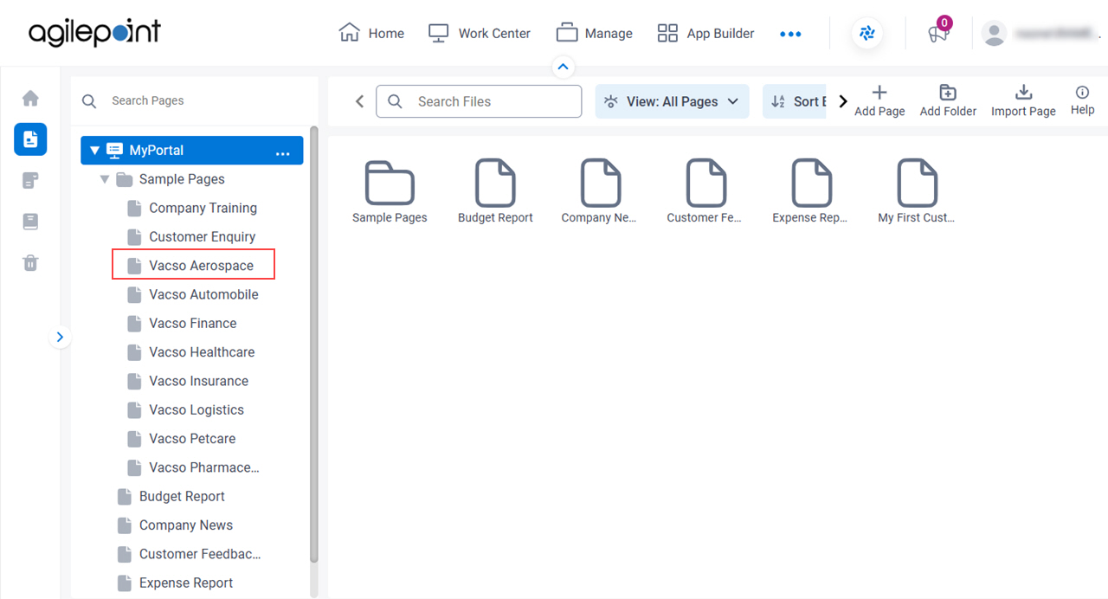Screen dimensions: 1108x599
Task: Select Vacso Finance page in tree
Action: point(182,323)
